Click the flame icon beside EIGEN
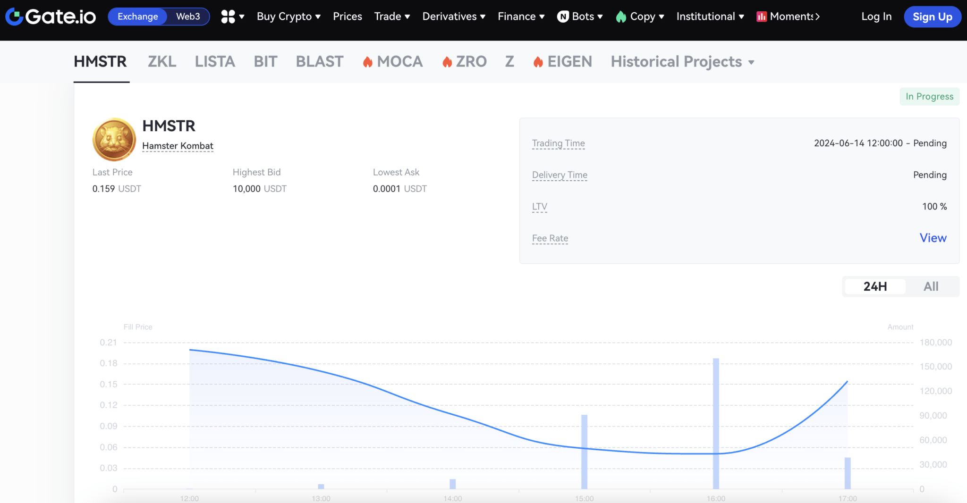Viewport: 967px width, 503px height. point(538,62)
